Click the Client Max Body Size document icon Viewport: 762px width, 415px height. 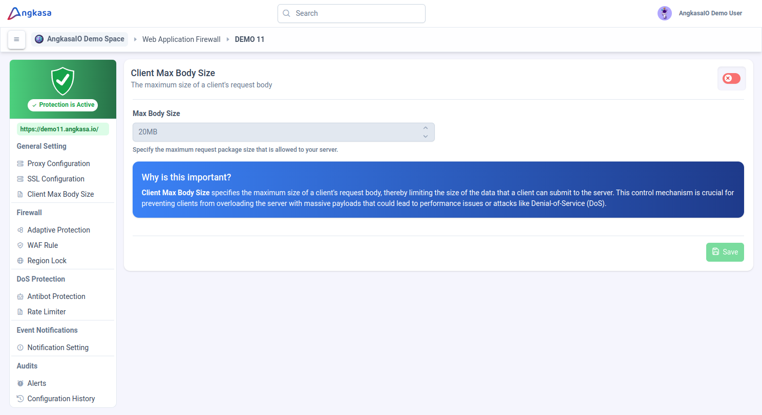(x=20, y=194)
